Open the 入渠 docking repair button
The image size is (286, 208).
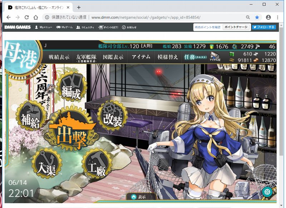click(x=47, y=164)
